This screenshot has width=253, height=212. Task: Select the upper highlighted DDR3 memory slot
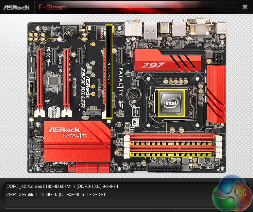click(x=171, y=143)
